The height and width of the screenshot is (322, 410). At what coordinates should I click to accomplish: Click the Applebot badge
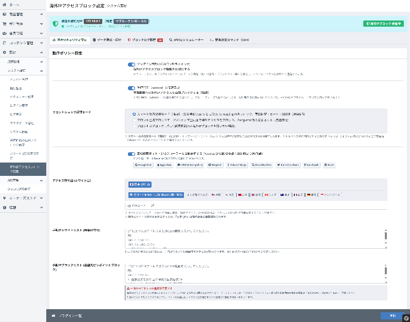(x=164, y=165)
